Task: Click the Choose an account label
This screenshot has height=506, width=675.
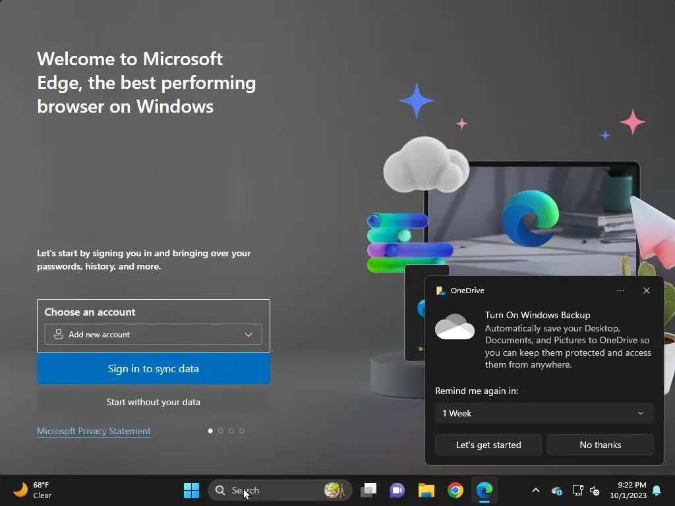Action: pos(90,312)
